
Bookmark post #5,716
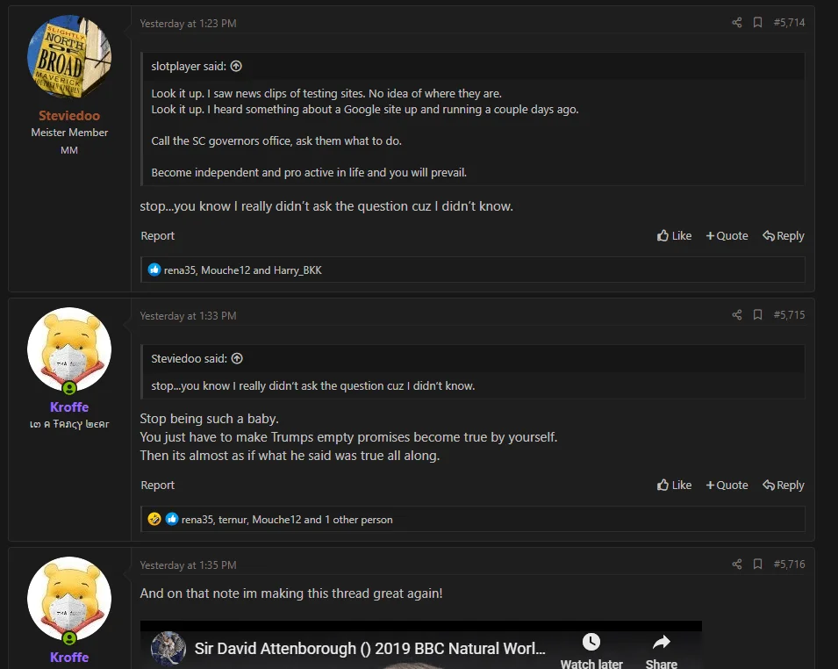(757, 565)
